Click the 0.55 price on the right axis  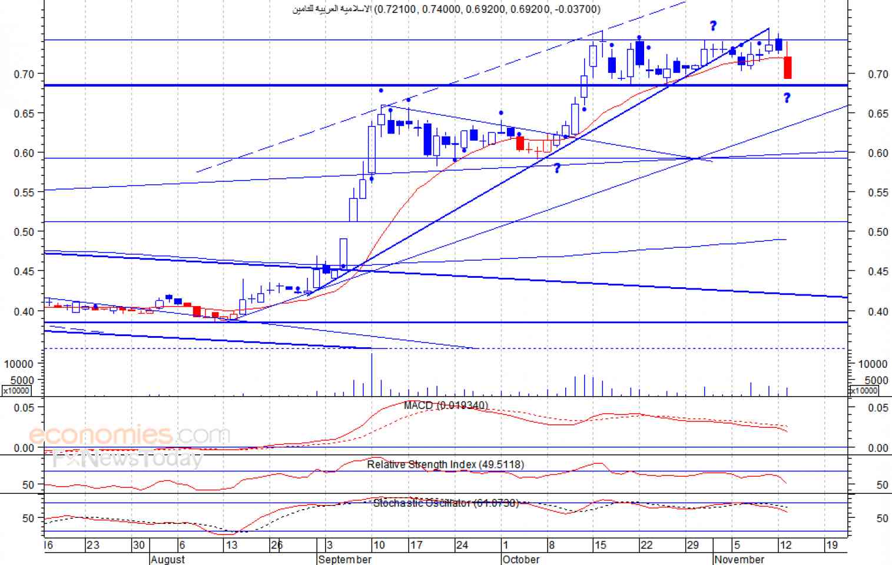878,192
